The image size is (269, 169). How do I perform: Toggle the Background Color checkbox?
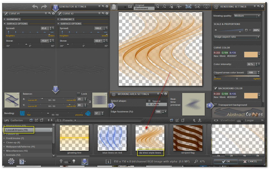(x=216, y=88)
